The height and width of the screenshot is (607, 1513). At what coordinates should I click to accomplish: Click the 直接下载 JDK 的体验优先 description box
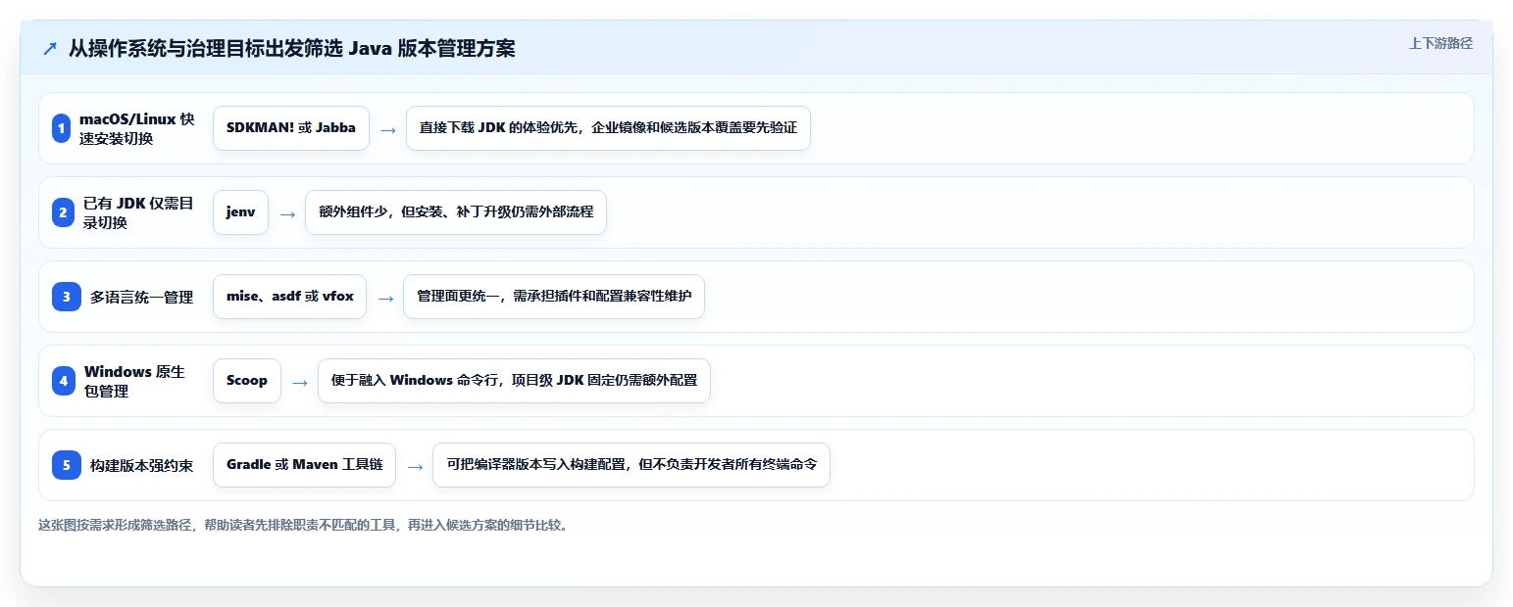click(608, 128)
